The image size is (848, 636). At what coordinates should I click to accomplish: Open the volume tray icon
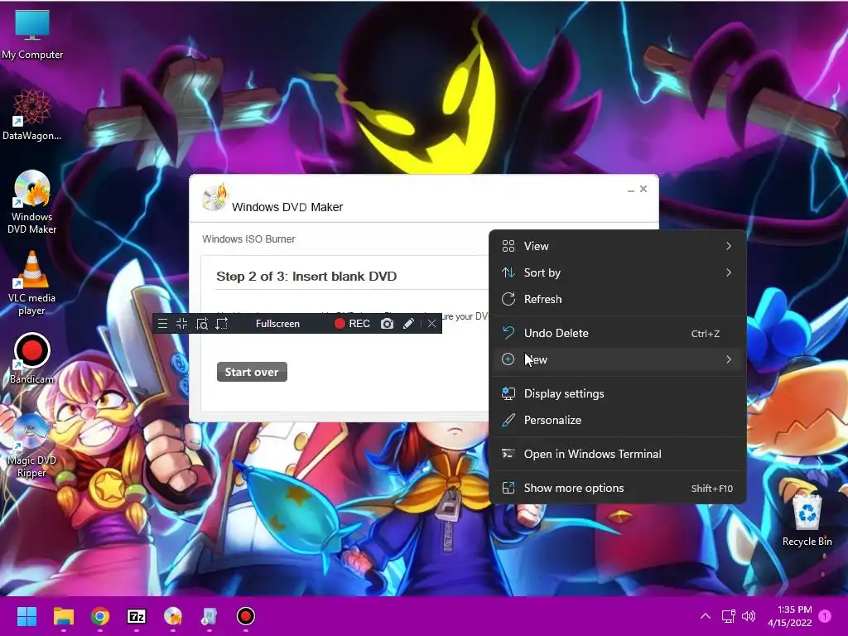[749, 616]
